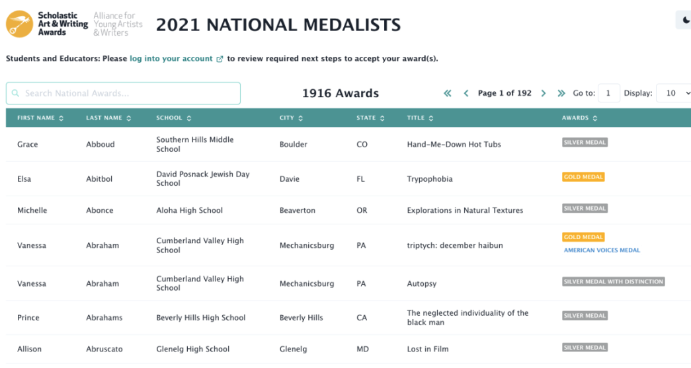The height and width of the screenshot is (368, 691).
Task: Toggle dark mode moon icon
Action: point(686,20)
